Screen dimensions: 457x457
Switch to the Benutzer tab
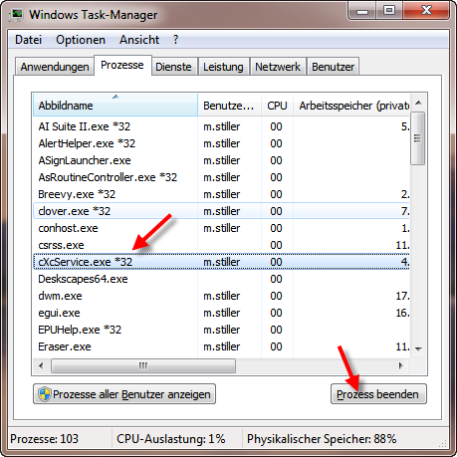[334, 67]
